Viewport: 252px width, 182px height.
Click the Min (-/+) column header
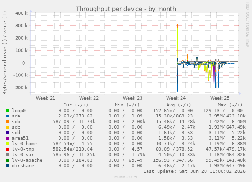[x=127, y=105]
